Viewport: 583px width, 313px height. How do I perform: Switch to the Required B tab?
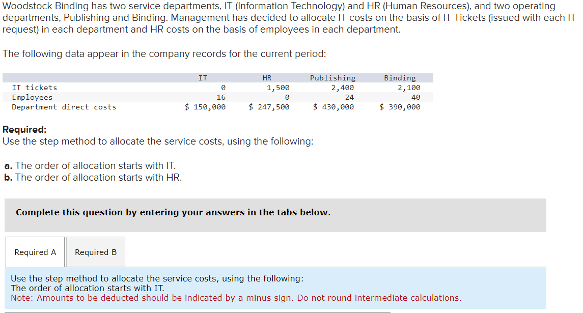point(95,252)
